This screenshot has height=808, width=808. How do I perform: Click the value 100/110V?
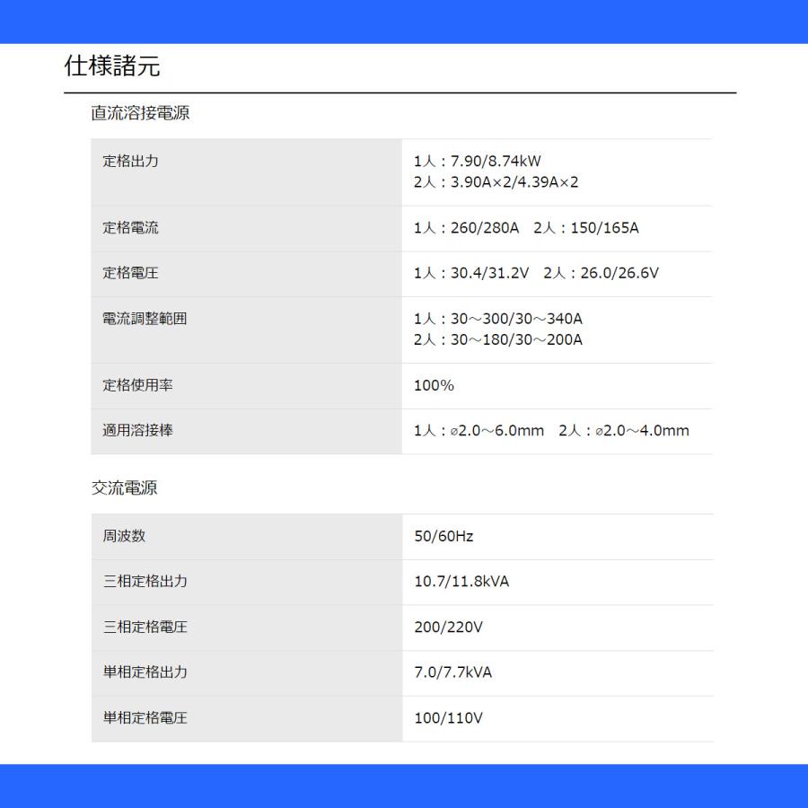(448, 718)
